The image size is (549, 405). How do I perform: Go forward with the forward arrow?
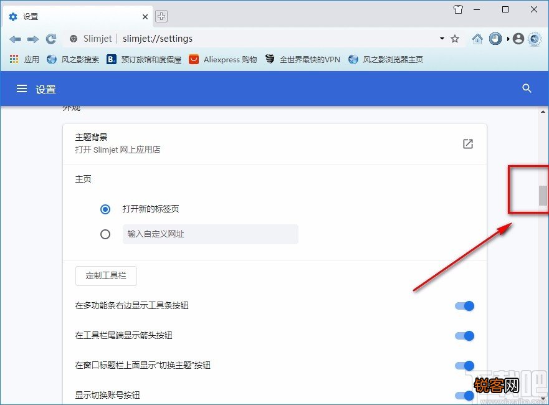tap(33, 39)
